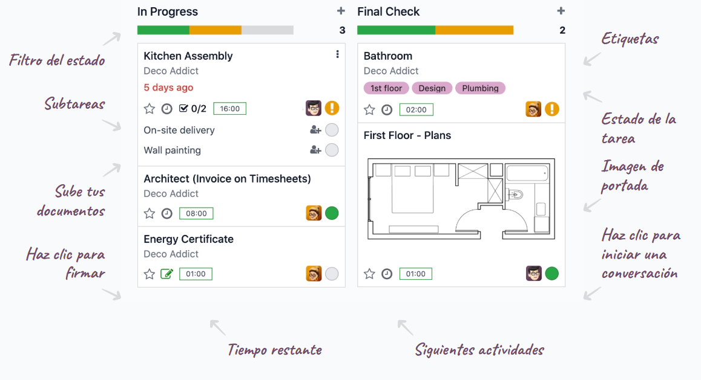Toggle Wall painting subtask state circle

point(332,150)
